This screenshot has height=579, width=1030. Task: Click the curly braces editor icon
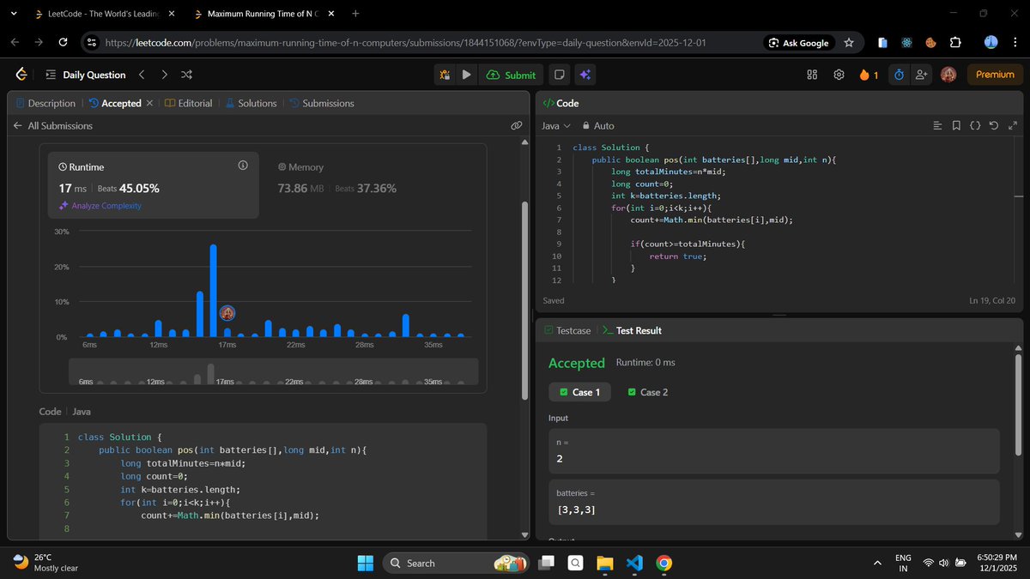(975, 125)
